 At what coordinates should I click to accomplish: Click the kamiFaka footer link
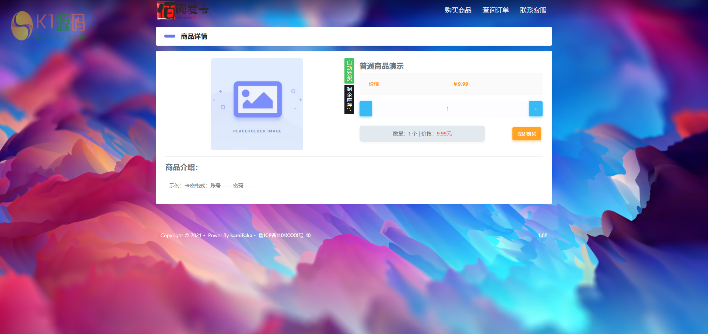click(241, 235)
